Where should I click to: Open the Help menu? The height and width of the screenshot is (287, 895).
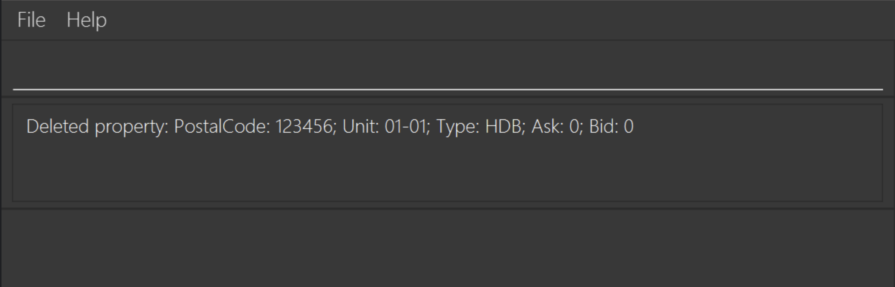point(87,20)
